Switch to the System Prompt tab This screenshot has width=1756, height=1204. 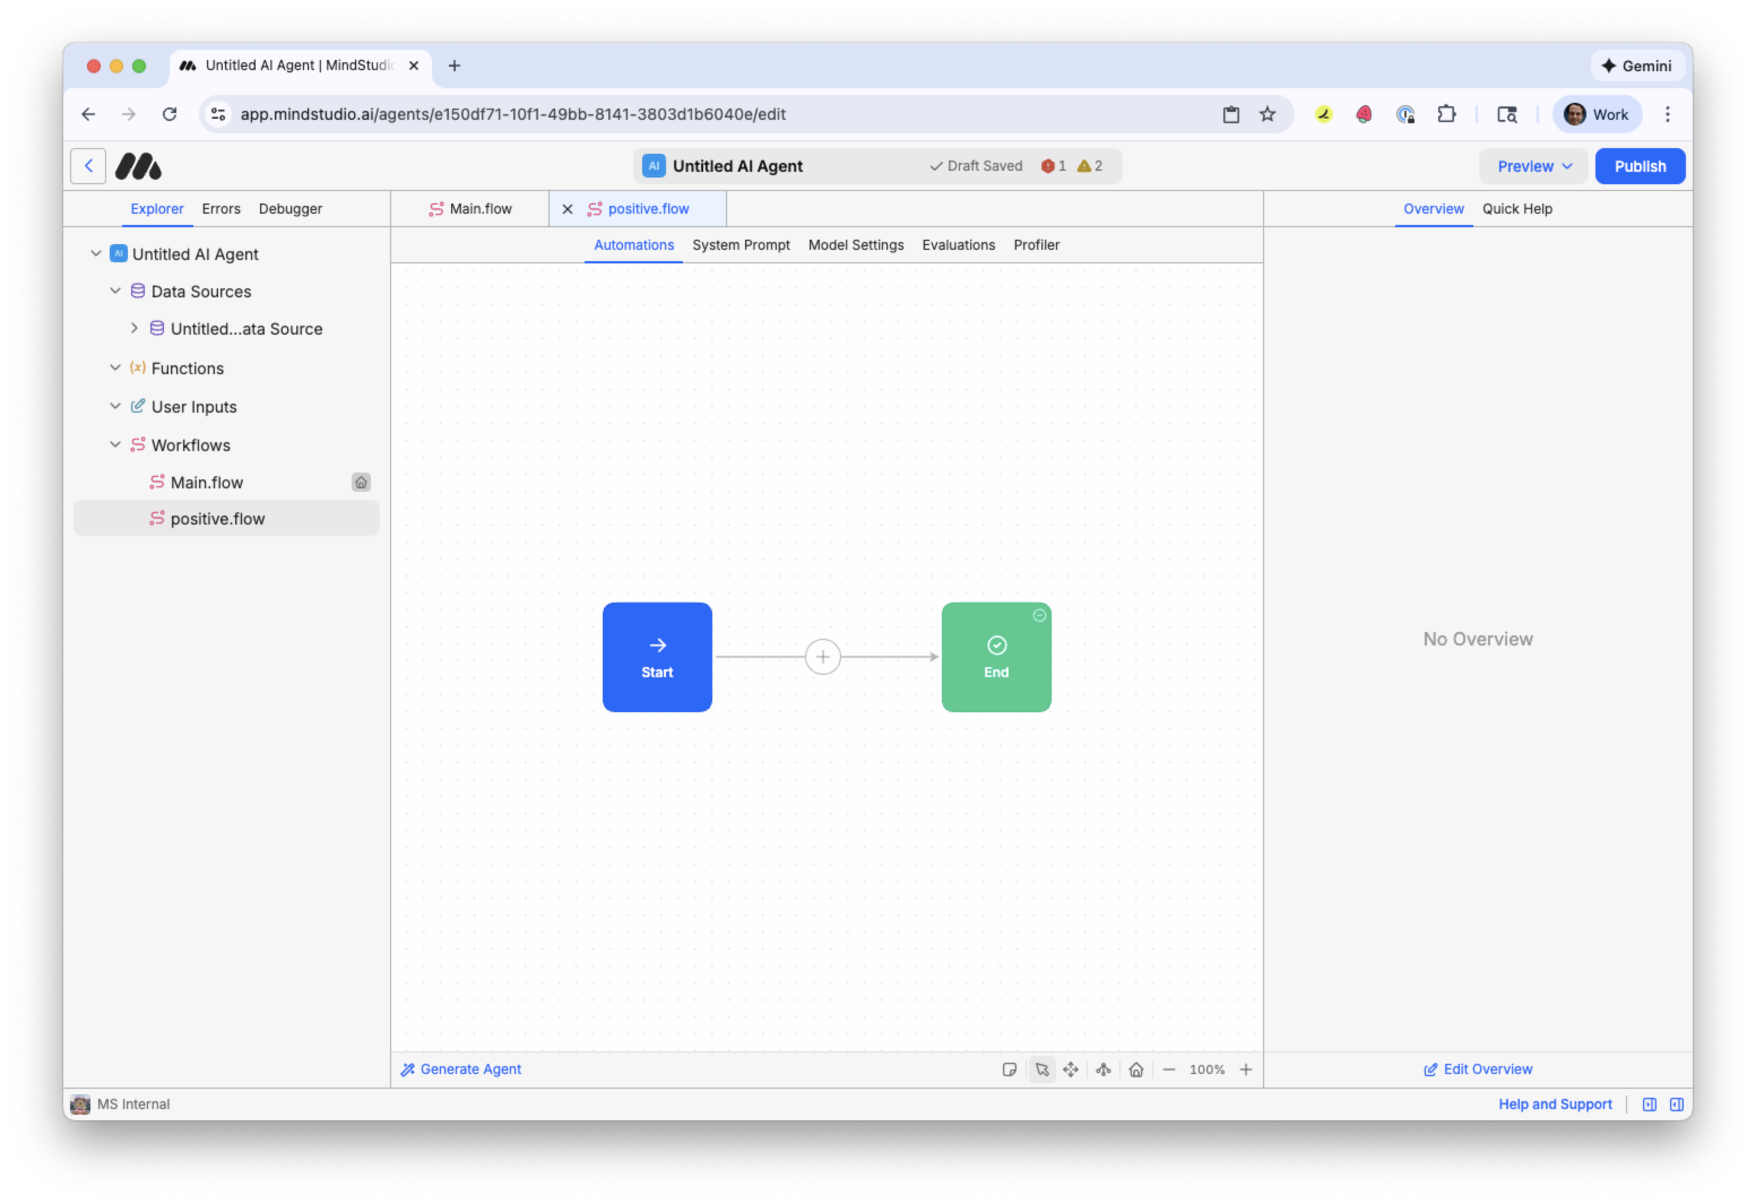click(741, 245)
